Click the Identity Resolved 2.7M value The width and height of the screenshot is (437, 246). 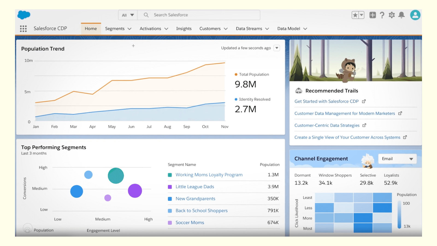[246, 109]
